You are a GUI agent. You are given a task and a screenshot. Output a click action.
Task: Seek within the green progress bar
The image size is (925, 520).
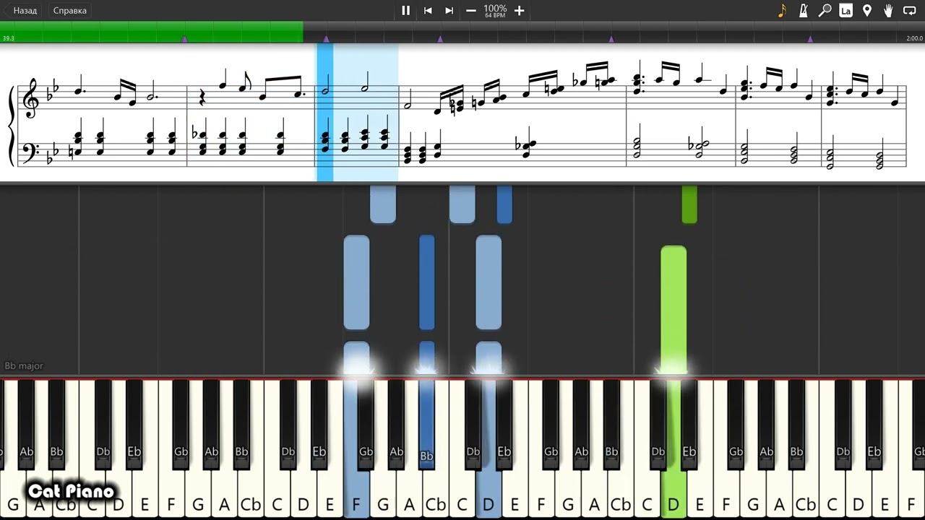point(151,32)
